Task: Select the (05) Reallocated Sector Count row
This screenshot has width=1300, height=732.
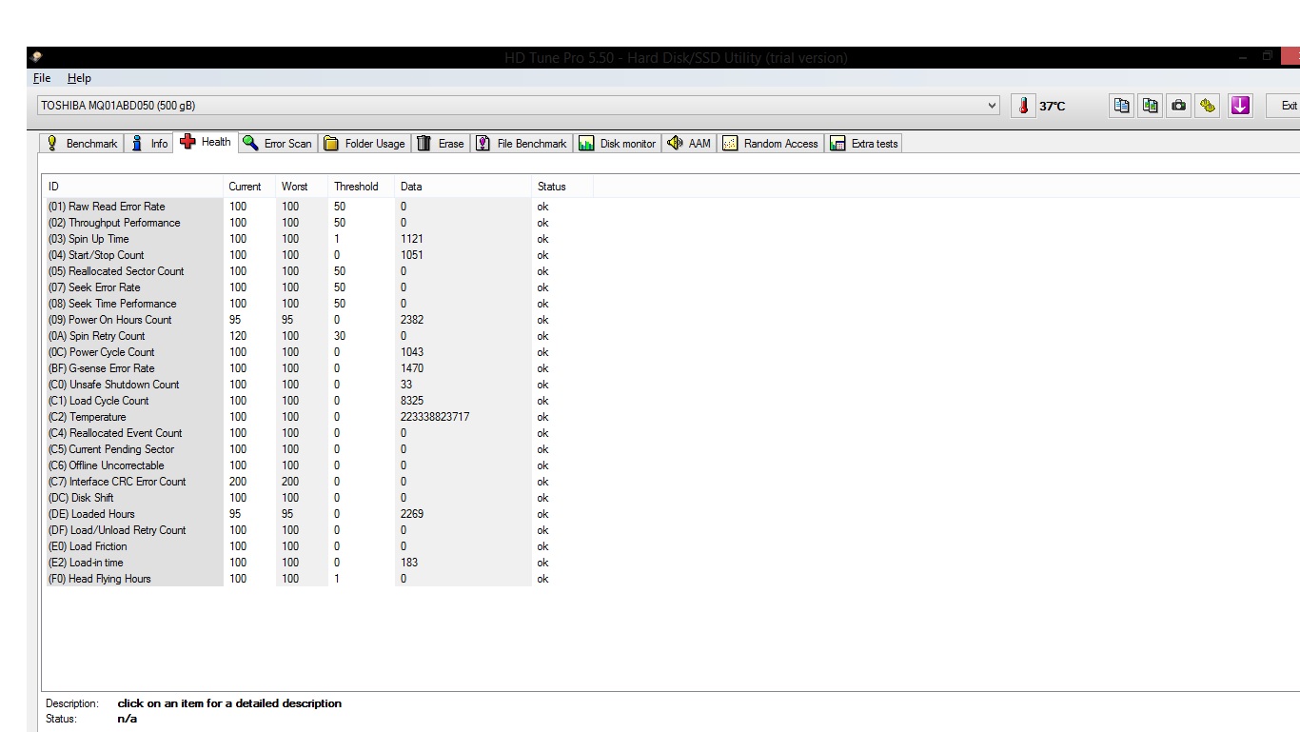Action: pos(319,271)
